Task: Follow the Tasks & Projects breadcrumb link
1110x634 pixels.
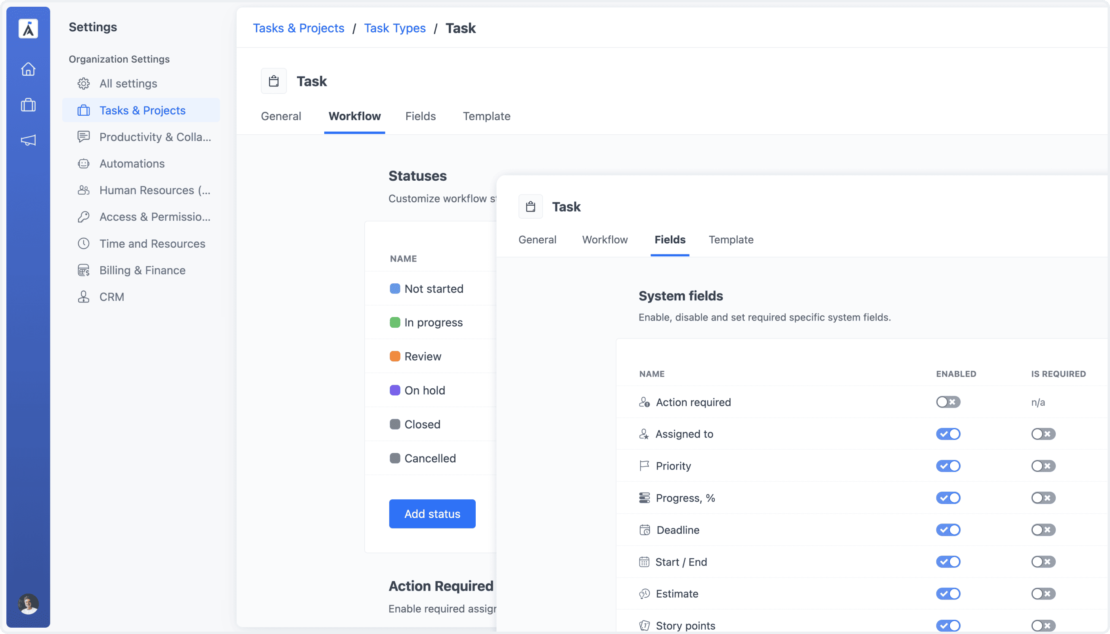Action: tap(299, 28)
